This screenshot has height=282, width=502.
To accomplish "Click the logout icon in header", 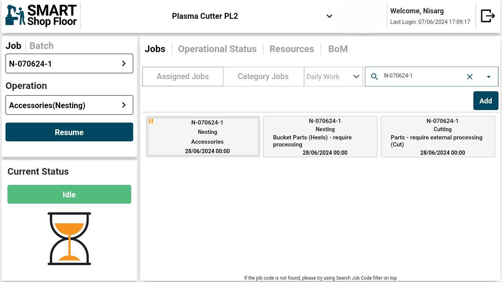I will point(487,16).
